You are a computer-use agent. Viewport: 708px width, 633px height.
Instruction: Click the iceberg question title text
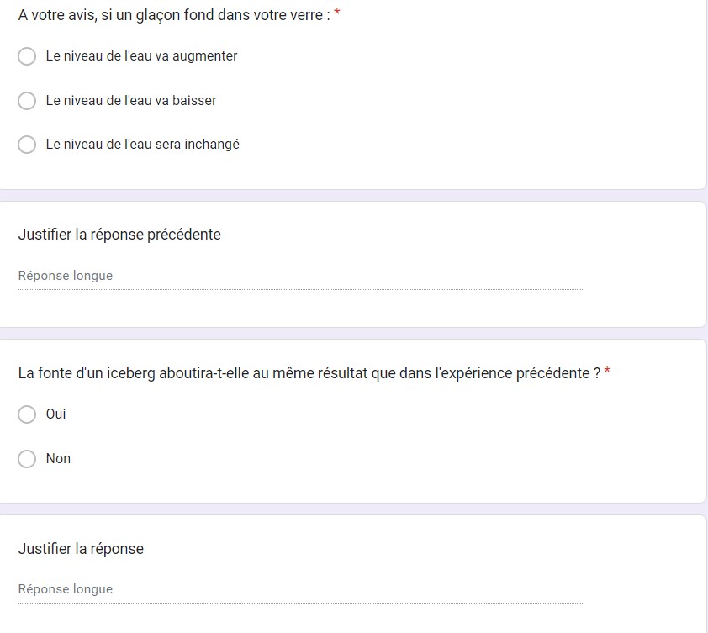coord(309,373)
